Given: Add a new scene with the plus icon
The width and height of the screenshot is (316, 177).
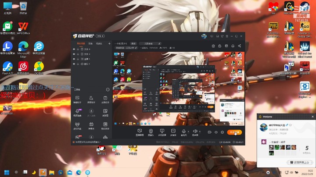Looking at the screenshot, I should [x=109, y=43].
